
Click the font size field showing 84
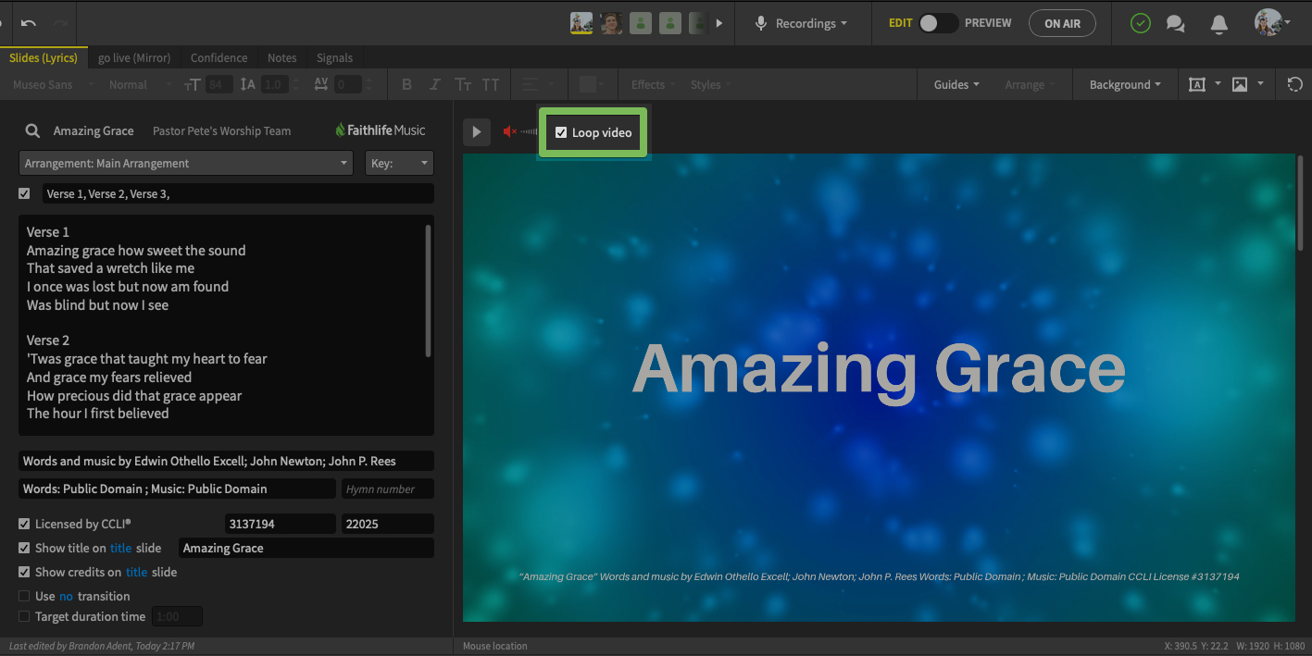coord(219,84)
